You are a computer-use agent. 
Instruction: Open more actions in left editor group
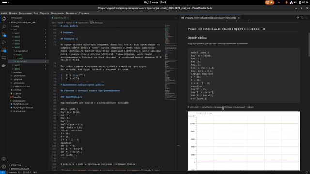[x=176, y=18]
